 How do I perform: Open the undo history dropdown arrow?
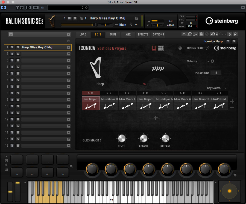click(217, 34)
